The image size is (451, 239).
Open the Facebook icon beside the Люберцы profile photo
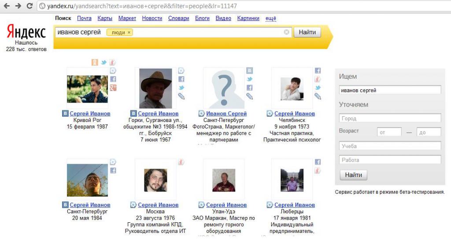click(318, 162)
